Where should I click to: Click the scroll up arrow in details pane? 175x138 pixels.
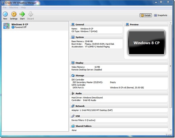pos(171,23)
